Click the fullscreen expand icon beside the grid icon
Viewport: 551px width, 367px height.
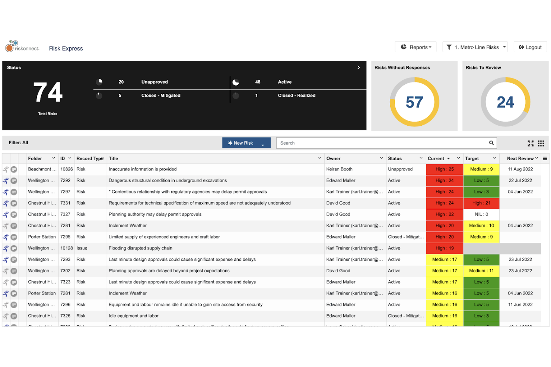click(531, 143)
